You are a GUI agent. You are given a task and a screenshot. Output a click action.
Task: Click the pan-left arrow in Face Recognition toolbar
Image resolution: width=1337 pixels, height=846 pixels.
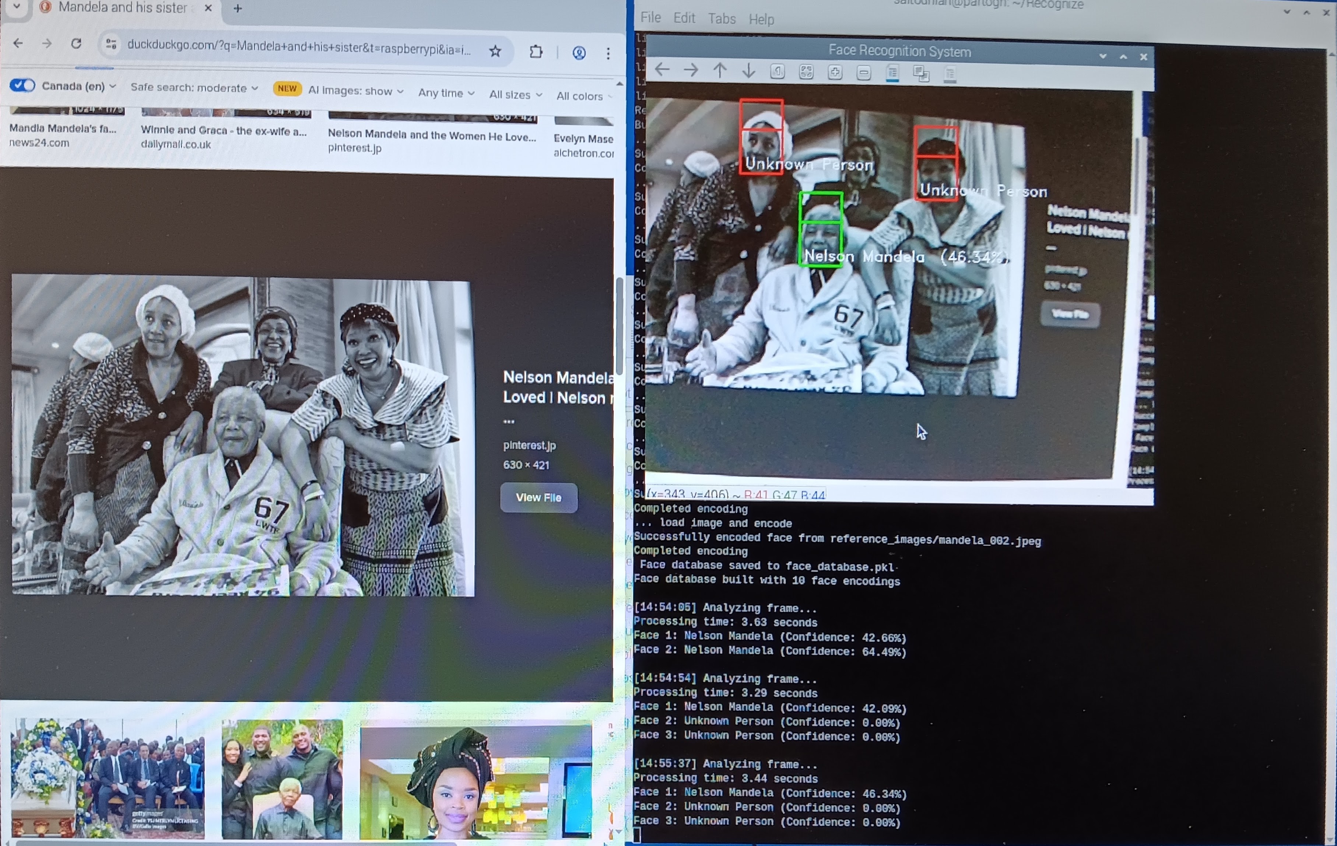point(662,70)
